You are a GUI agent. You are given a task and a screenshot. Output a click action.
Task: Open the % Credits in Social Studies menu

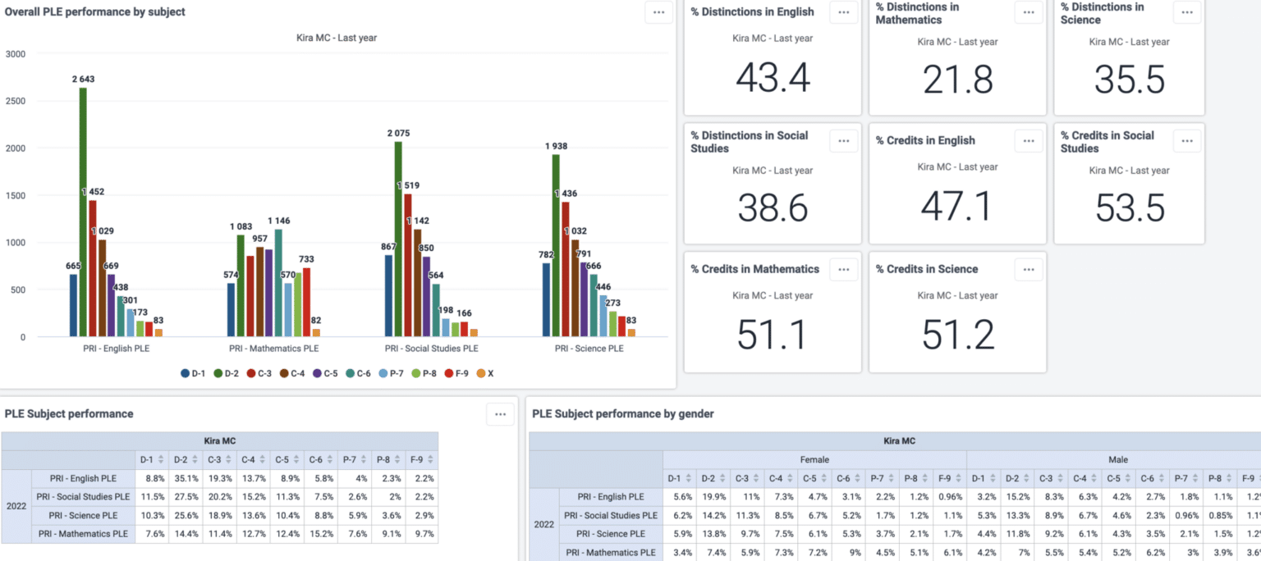(x=1186, y=141)
